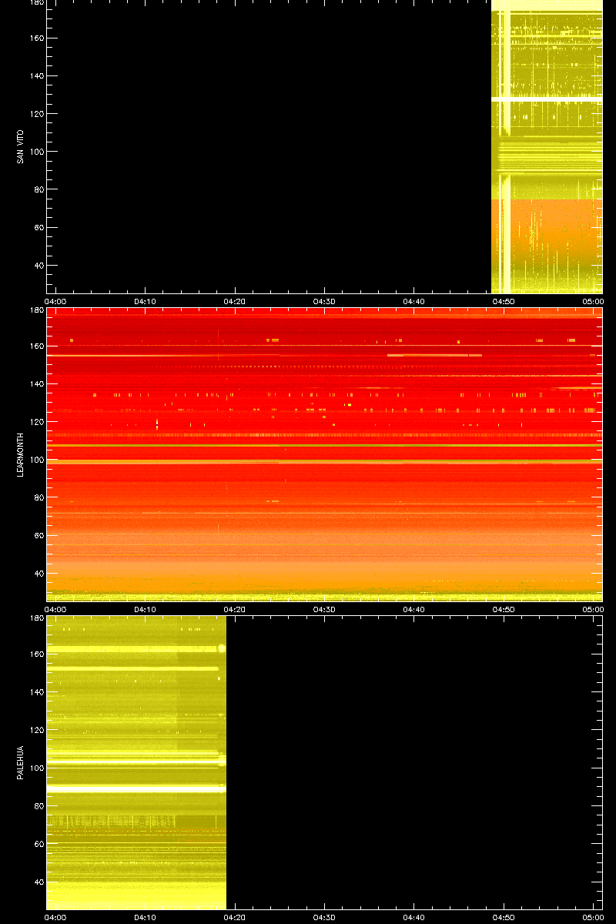This screenshot has width=616, height=924.
Task: Click 04:00 under the Palehua plot
Action: (x=55, y=917)
